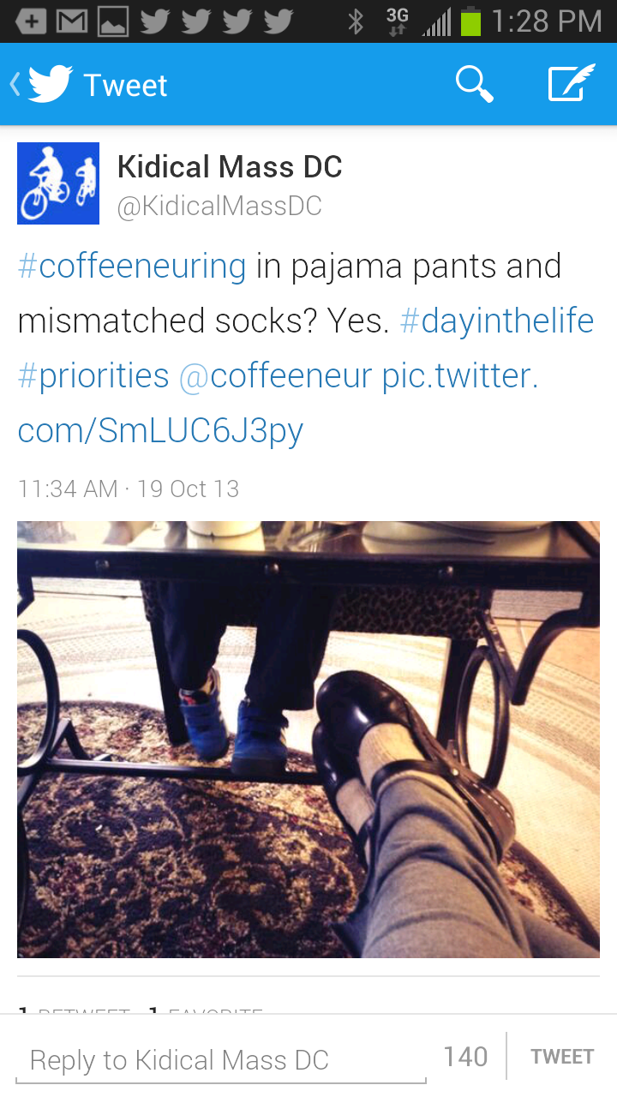Image resolution: width=617 pixels, height=1097 pixels.
Task: Tap the TWEET send button
Action: (x=562, y=1057)
